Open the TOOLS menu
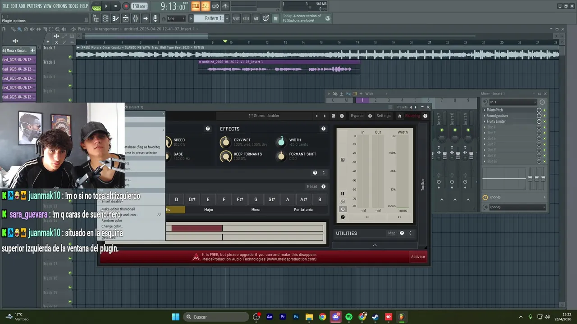 point(73,6)
